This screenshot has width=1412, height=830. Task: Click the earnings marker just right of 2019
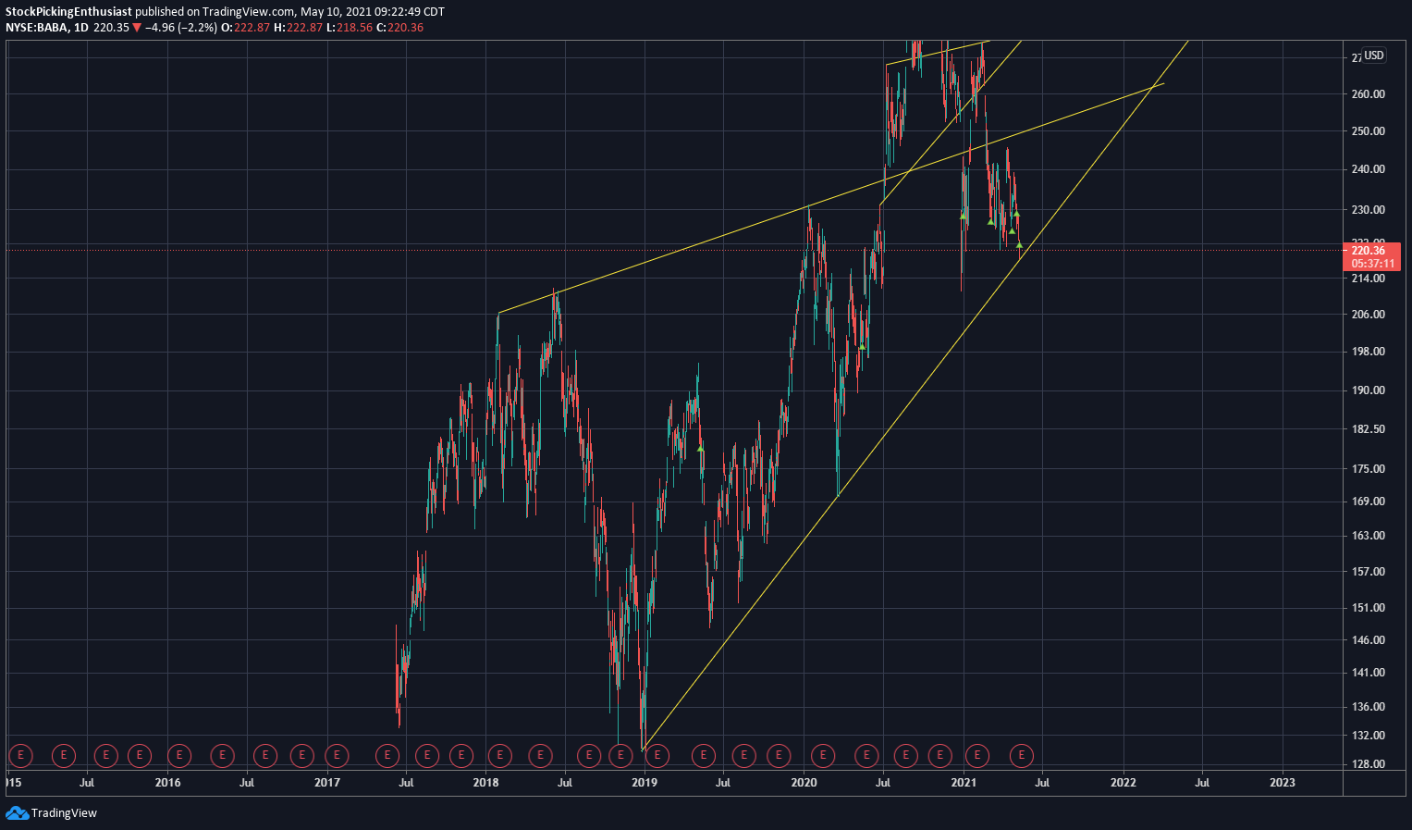657,756
